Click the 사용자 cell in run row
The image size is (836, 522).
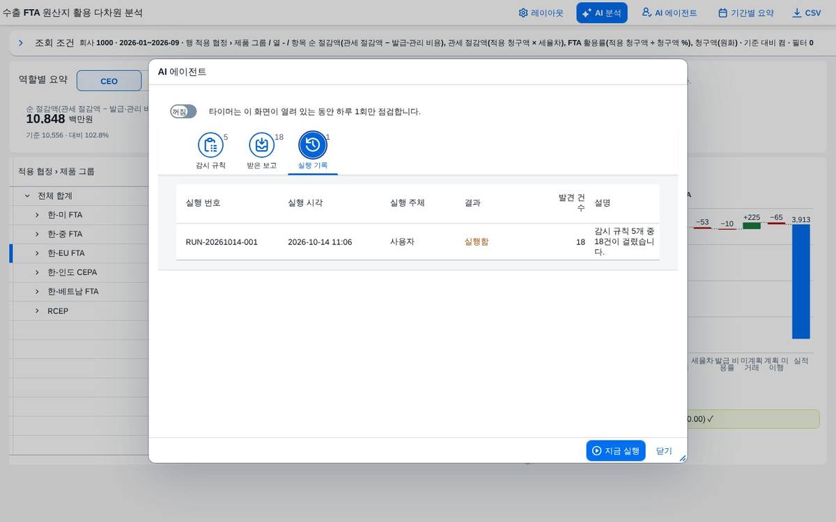click(x=402, y=242)
